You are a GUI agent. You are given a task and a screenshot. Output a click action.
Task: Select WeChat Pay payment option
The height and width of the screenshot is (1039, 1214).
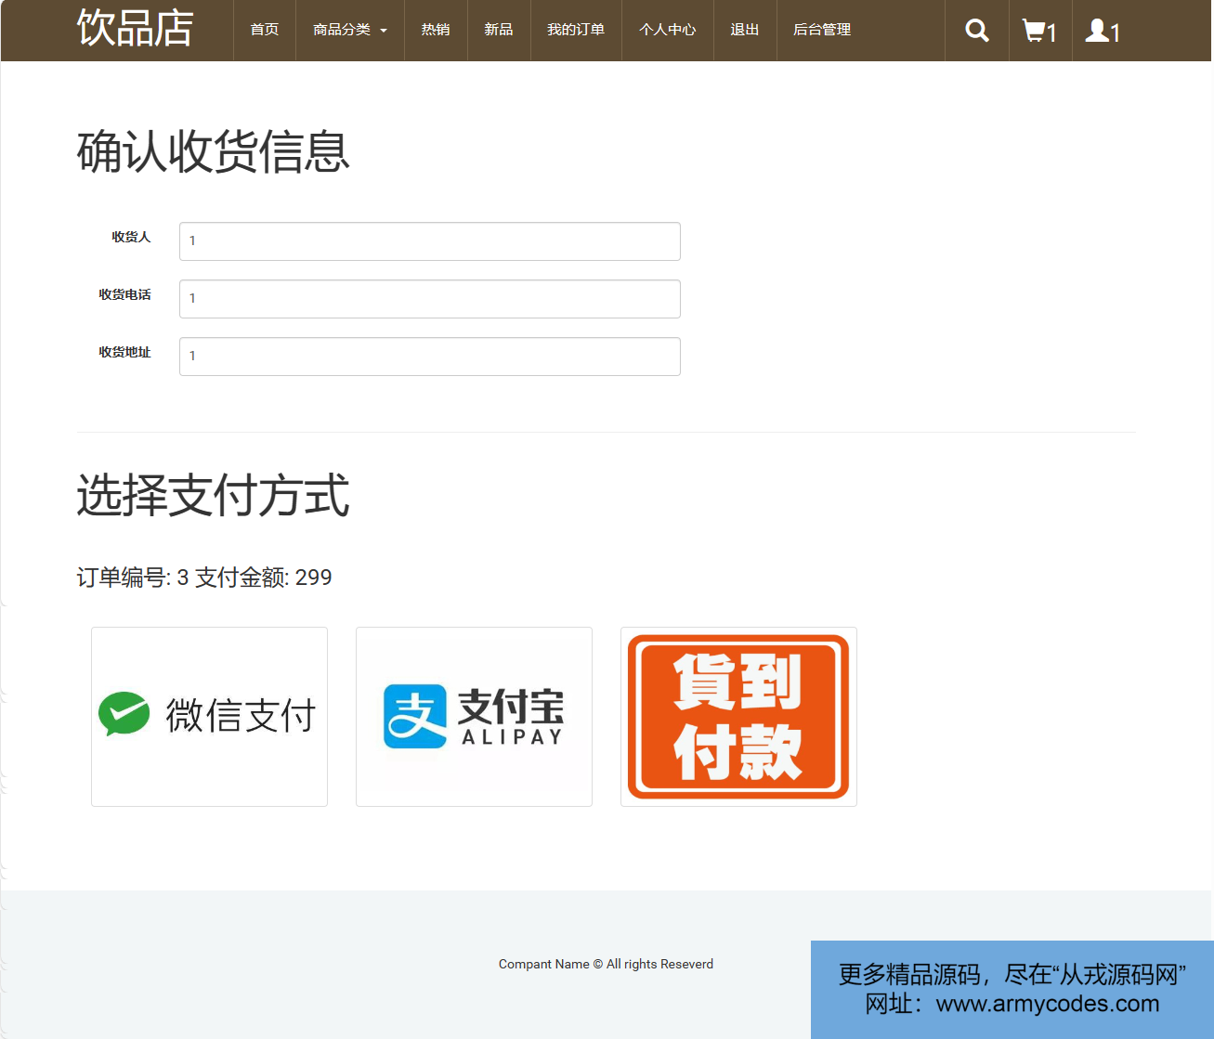(x=209, y=716)
